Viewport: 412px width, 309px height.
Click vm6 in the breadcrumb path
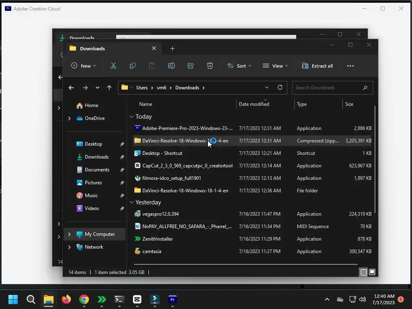161,88
